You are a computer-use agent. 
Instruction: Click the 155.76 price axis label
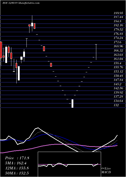(x=118, y=67)
